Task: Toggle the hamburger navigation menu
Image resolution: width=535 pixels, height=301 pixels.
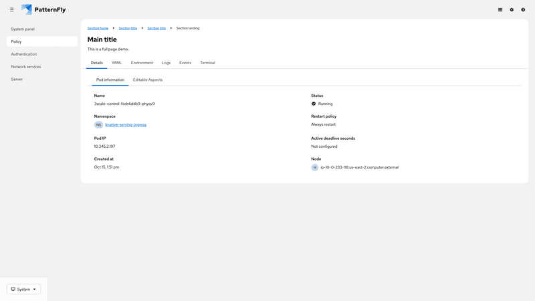Action: coord(11,9)
